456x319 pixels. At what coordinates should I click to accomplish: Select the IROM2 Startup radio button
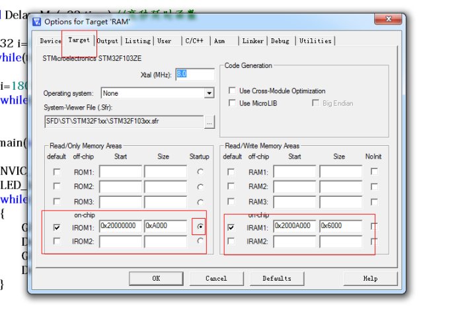(x=200, y=241)
